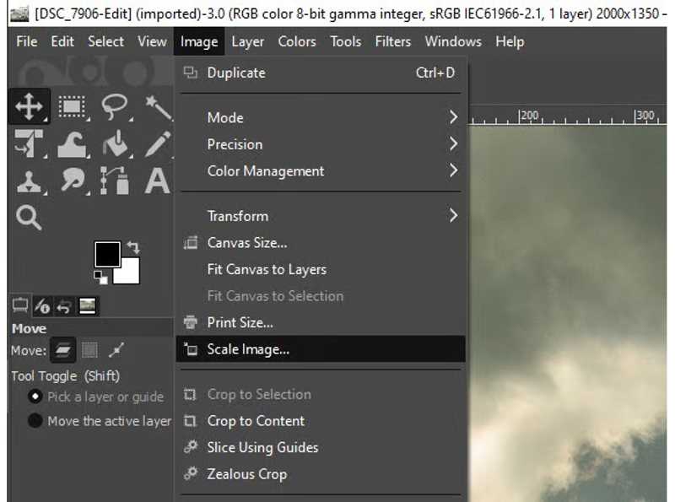This screenshot has height=502, width=675.
Task: Swap foreground and background colors arrow
Action: tap(132, 248)
